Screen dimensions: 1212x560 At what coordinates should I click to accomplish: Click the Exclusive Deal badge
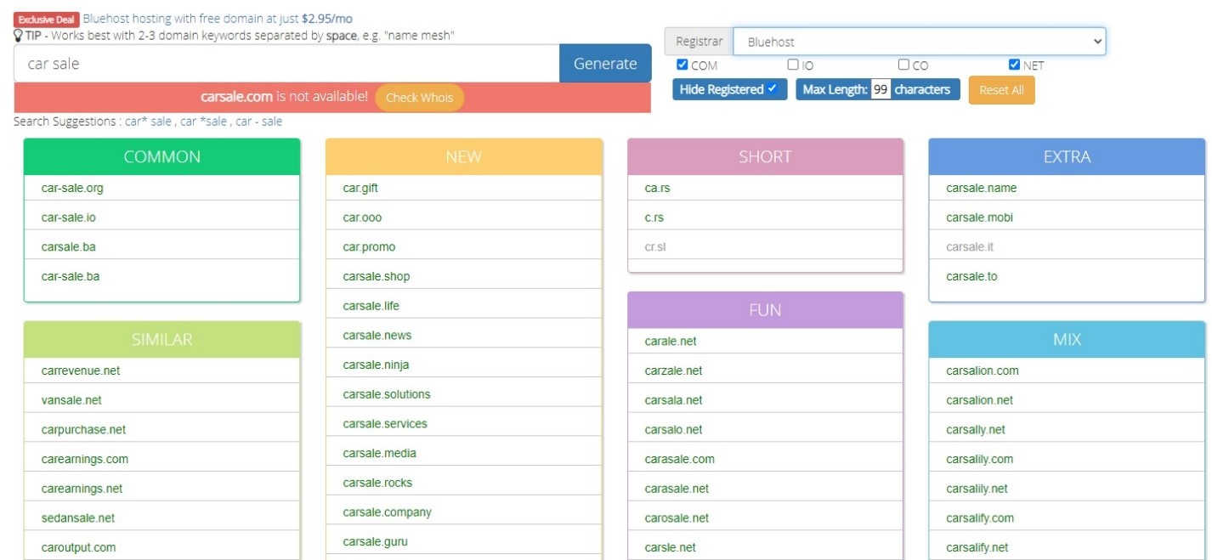(47, 19)
